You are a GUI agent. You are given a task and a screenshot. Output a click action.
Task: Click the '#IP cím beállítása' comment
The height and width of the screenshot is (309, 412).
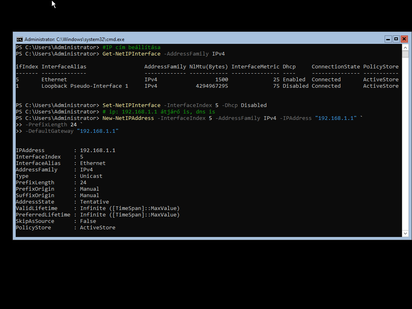pyautogui.click(x=131, y=47)
